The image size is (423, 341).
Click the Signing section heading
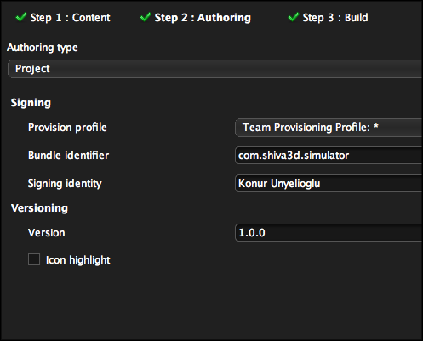(31, 103)
